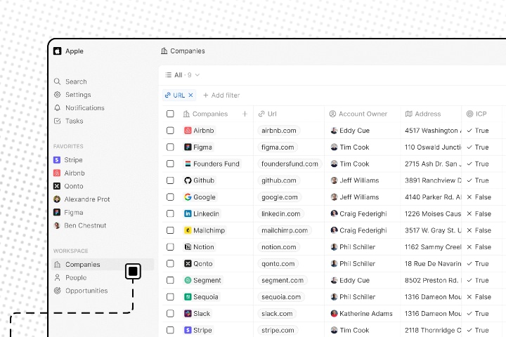
Task: Click Jeff Williams in the Github row
Action: pyautogui.click(x=355, y=180)
